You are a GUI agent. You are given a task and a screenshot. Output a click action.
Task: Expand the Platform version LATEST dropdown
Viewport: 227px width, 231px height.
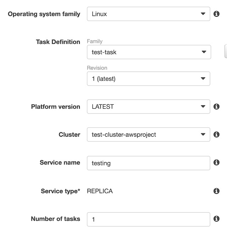point(148,106)
